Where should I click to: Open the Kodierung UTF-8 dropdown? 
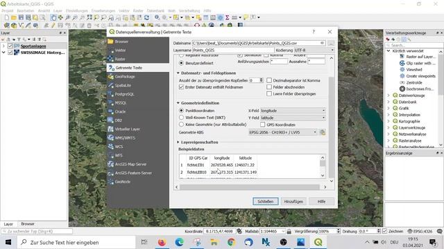coord(314,50)
